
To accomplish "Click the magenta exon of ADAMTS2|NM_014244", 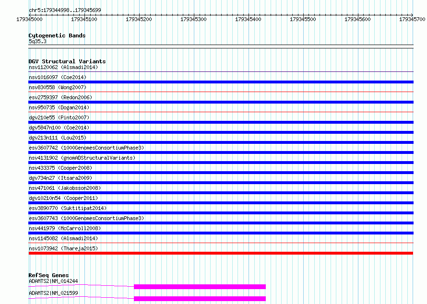I will (x=200, y=287).
